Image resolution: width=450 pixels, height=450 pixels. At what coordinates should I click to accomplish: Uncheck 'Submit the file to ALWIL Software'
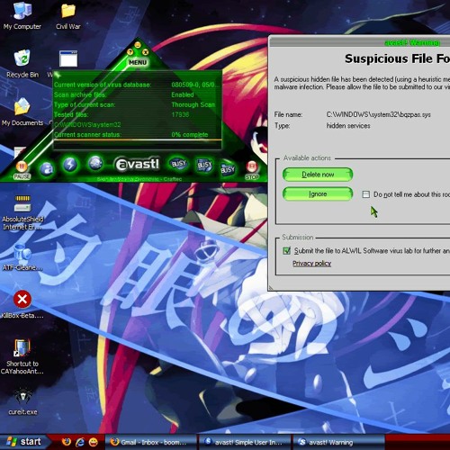(286, 250)
